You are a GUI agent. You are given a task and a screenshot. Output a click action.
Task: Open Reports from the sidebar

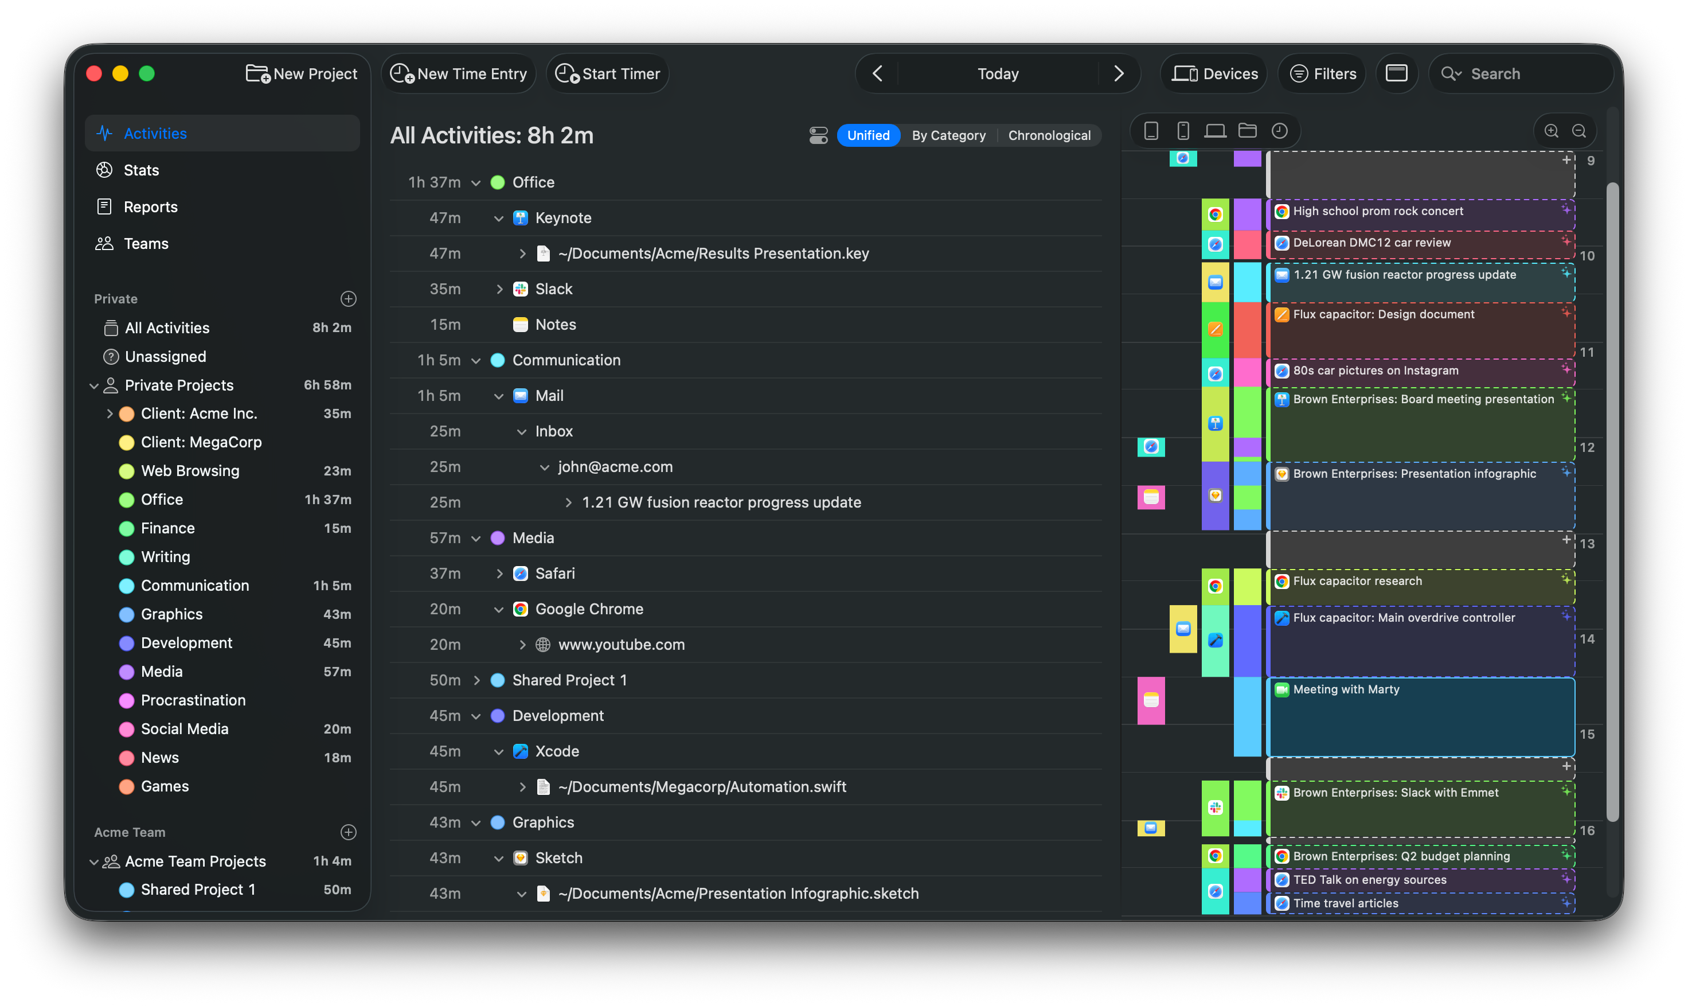[150, 206]
